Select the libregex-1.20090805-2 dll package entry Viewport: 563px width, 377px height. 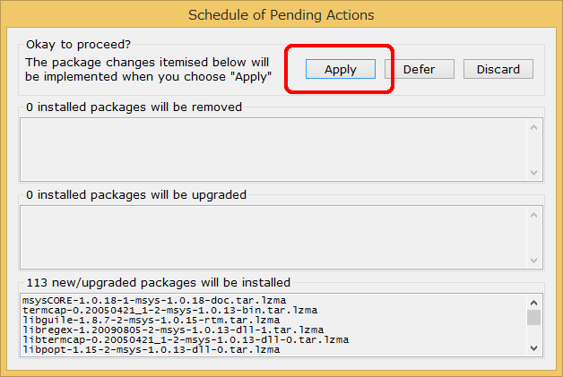tap(173, 330)
